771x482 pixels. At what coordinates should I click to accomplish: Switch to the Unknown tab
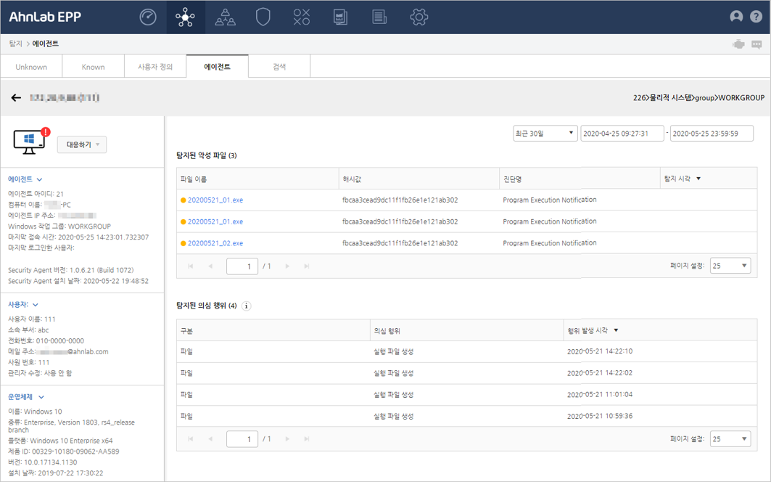(31, 67)
